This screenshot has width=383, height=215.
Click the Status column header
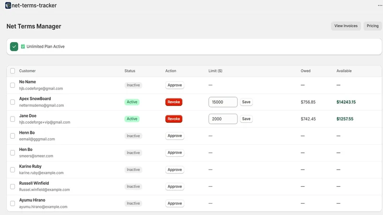[130, 71]
